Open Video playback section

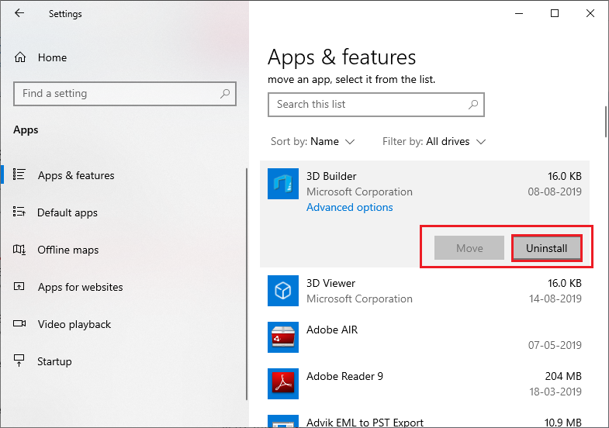[x=124, y=324]
